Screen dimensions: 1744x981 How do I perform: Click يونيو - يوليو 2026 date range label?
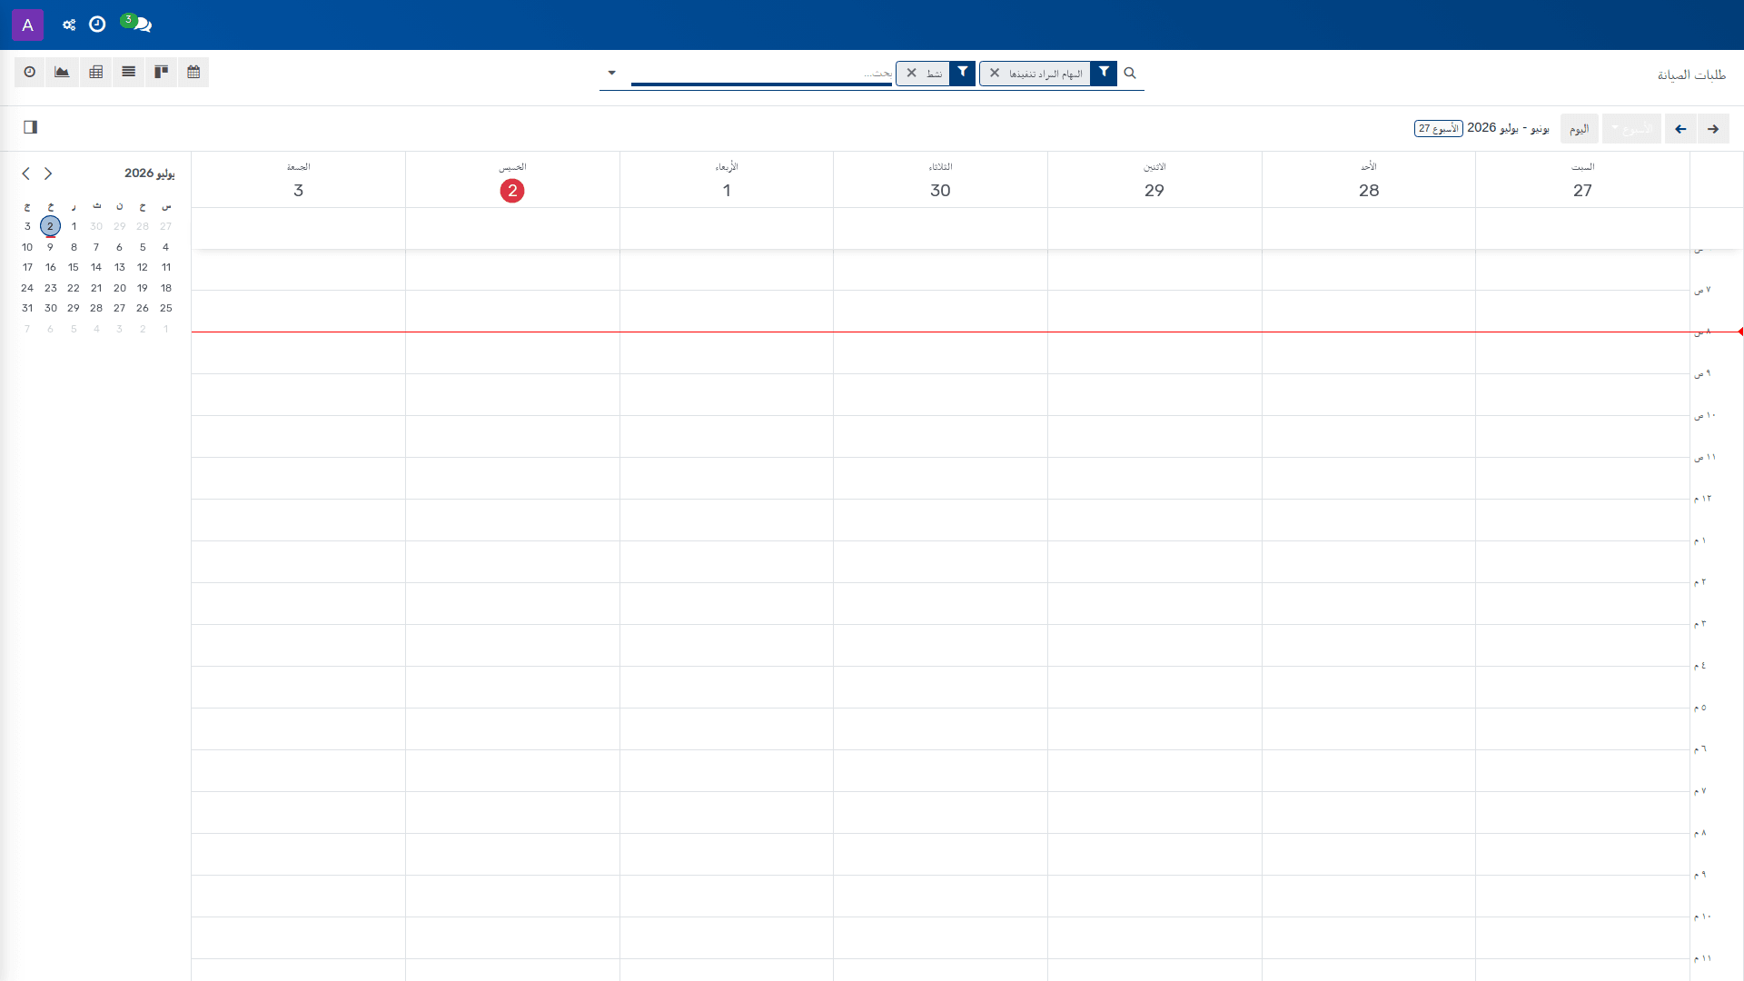click(x=1508, y=128)
